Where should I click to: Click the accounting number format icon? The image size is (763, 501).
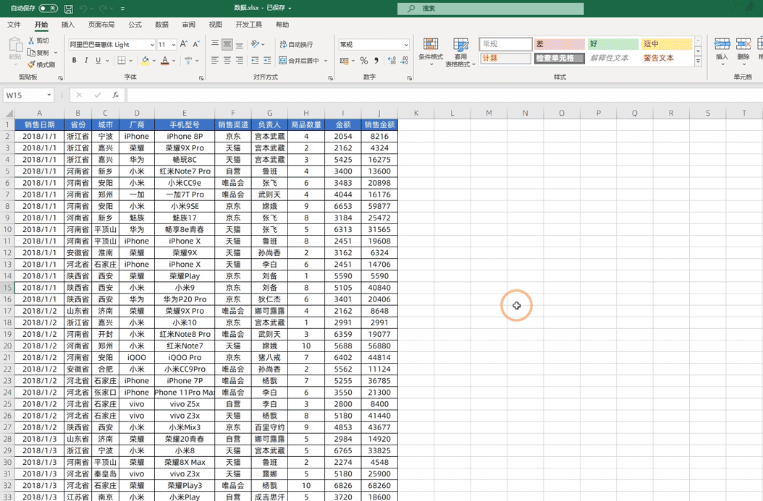click(x=344, y=61)
